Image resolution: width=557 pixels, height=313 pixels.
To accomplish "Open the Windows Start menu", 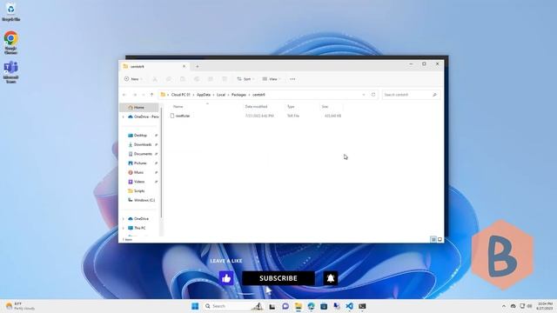I will (x=195, y=306).
